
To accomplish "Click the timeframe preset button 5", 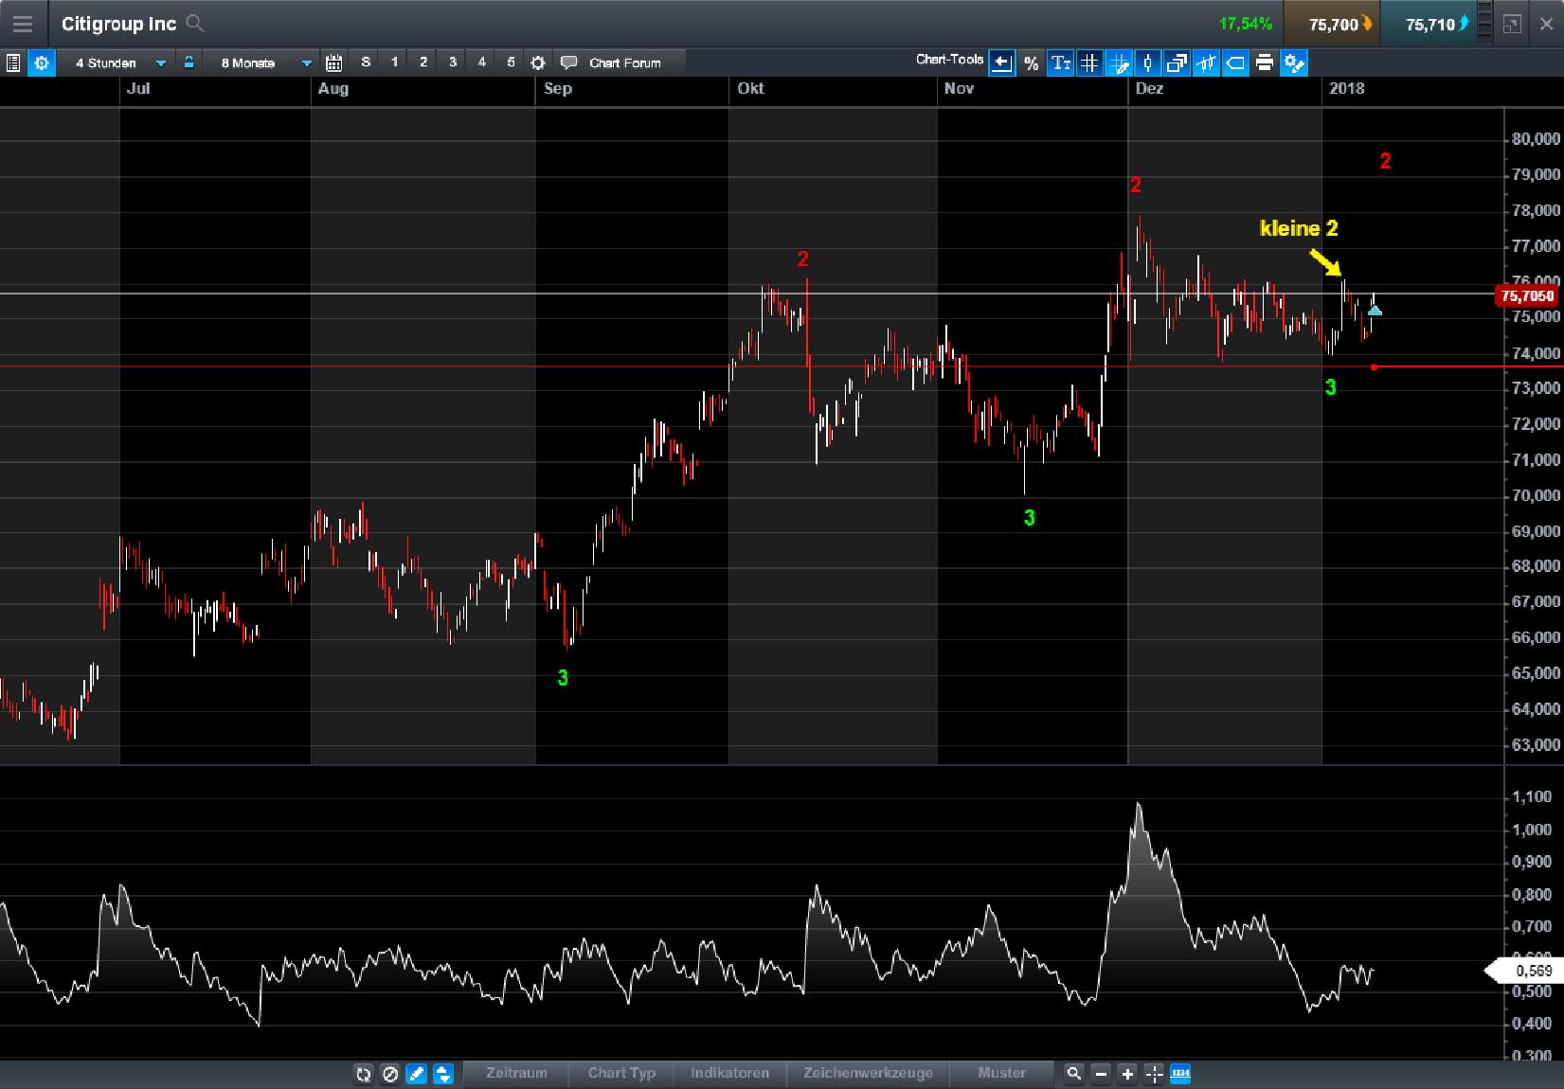I will point(511,62).
